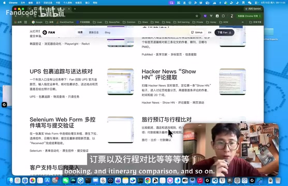Screen dimensions: 288x186
Task: Open the Apple menu
Action: coord(5,3)
